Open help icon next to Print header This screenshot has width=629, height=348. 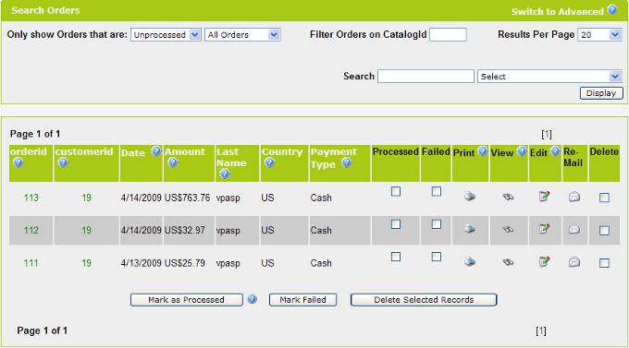483,151
